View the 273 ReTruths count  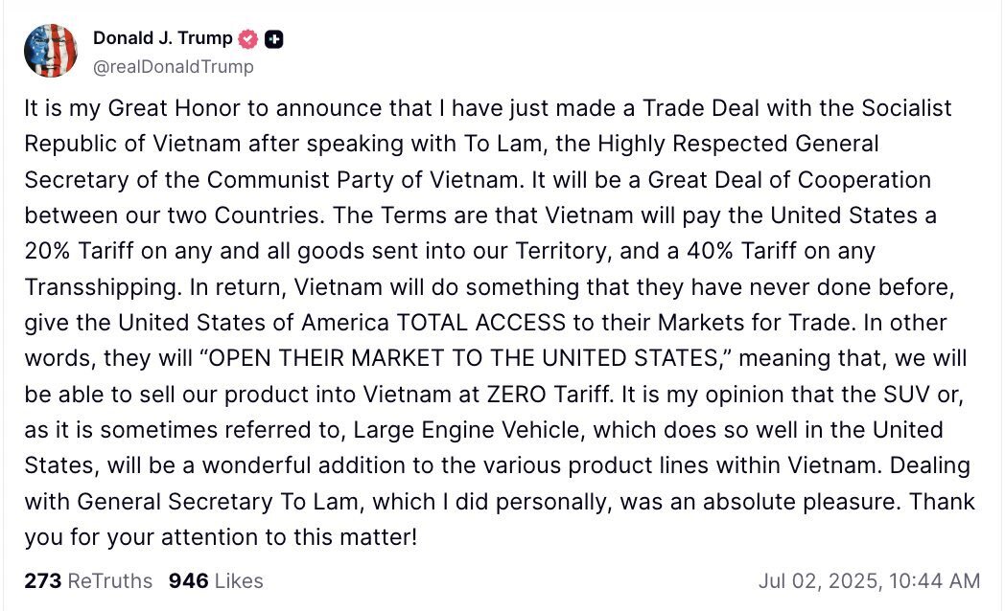tap(88, 581)
